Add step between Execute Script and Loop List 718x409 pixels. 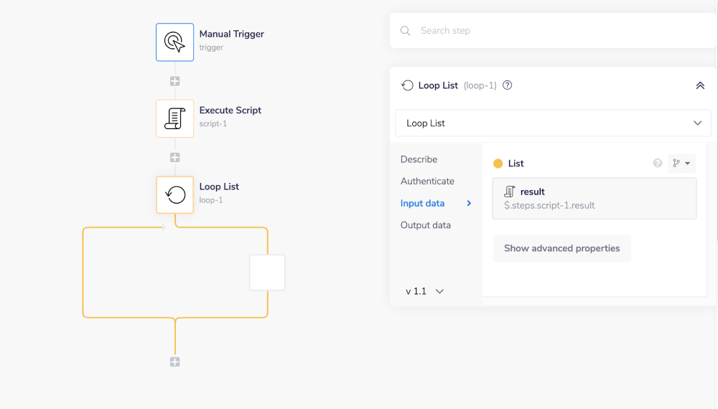(174, 157)
